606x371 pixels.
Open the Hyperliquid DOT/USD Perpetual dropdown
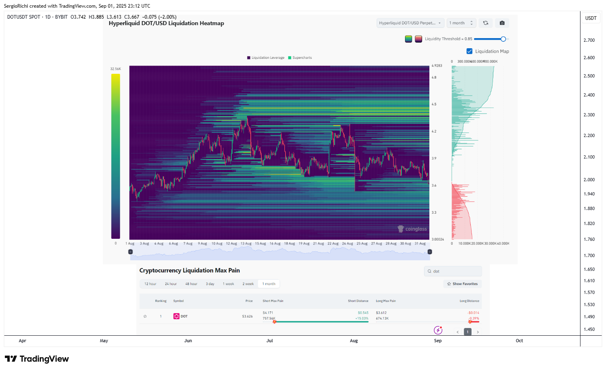pyautogui.click(x=410, y=23)
